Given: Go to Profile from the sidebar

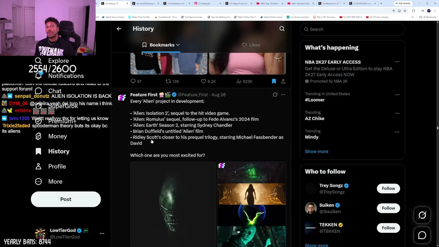Looking at the screenshot, I should [50, 166].
